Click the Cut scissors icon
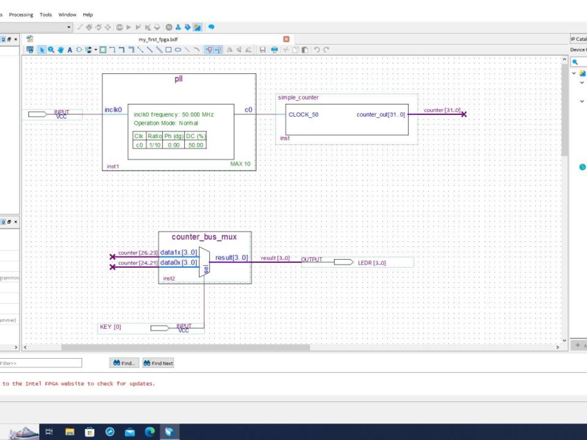The image size is (587, 440). tap(286, 50)
